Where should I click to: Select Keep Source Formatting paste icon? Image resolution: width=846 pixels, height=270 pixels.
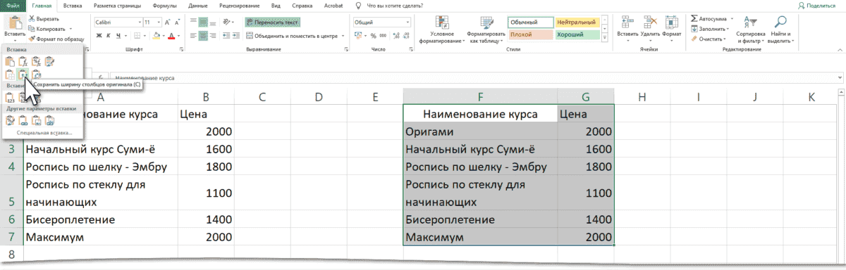[49, 61]
